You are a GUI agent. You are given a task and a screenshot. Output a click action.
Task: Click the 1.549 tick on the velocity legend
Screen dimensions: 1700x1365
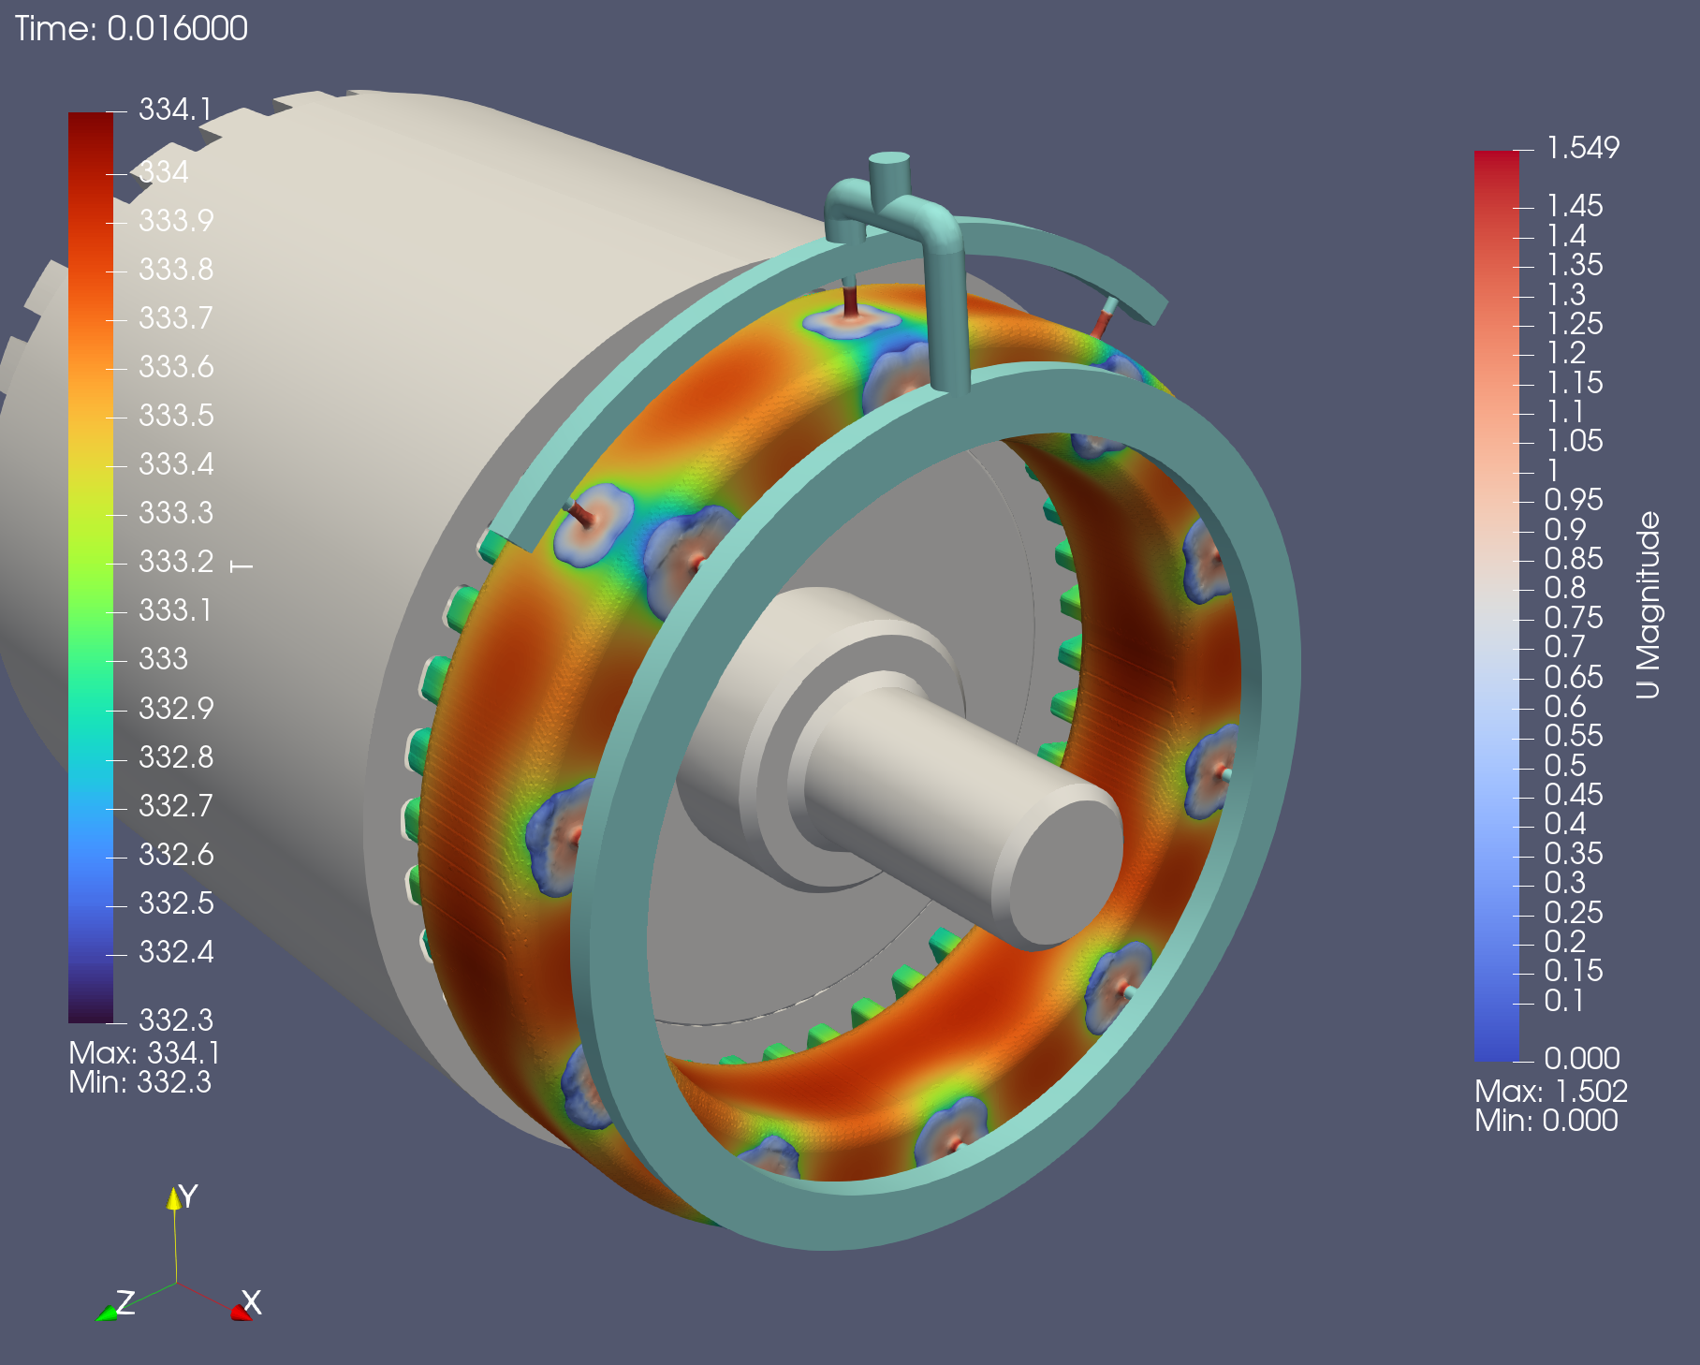(x=1582, y=148)
